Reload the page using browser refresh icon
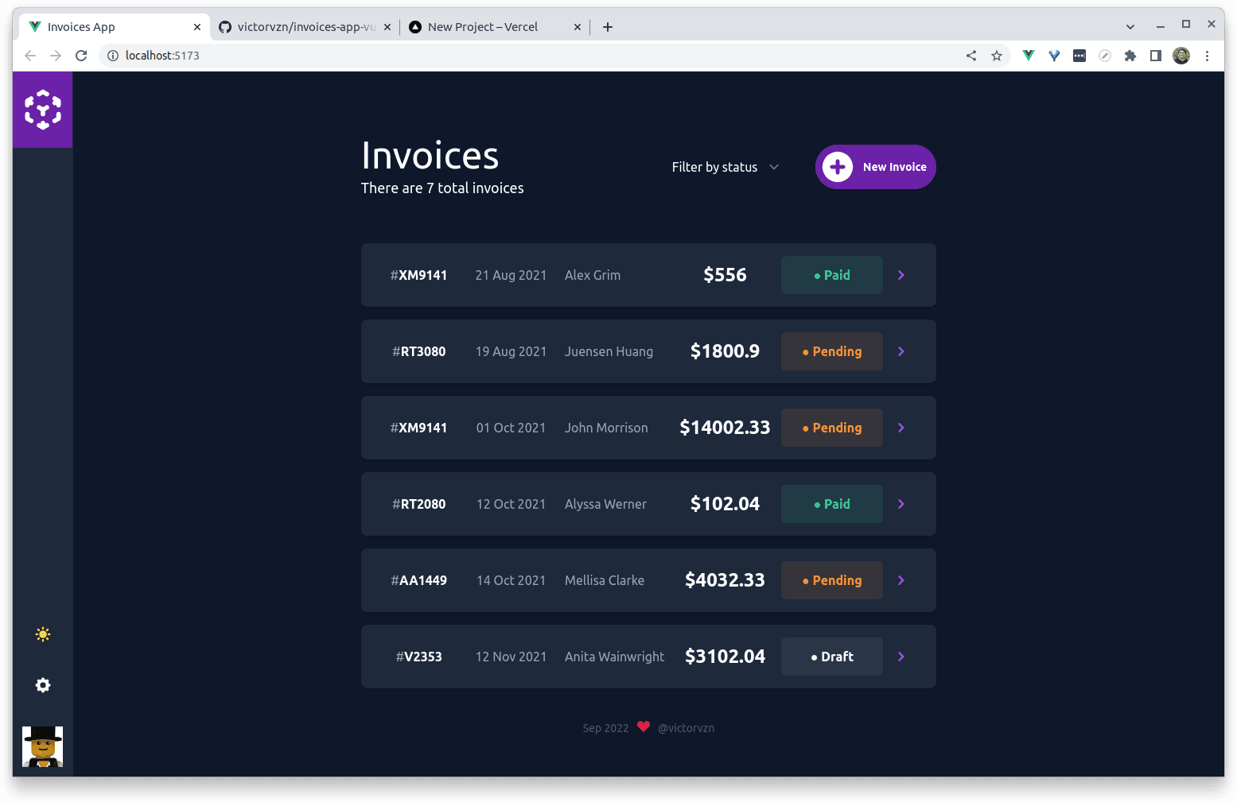 point(81,56)
